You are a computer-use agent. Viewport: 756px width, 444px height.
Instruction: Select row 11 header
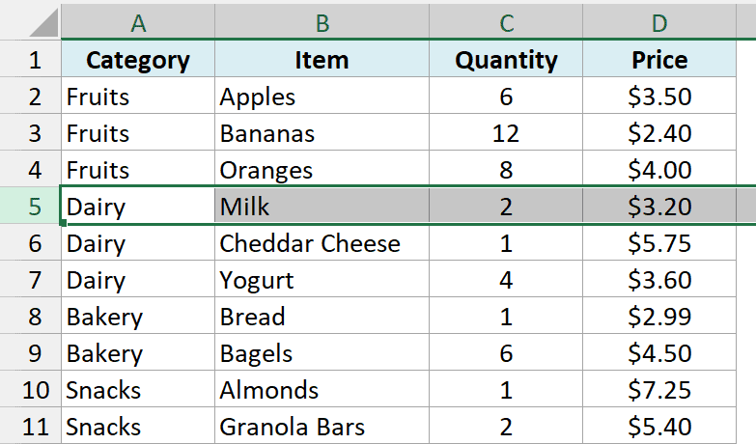coord(30,427)
